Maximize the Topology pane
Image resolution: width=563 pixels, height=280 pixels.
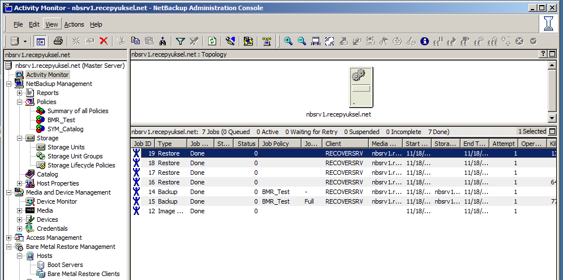point(552,54)
